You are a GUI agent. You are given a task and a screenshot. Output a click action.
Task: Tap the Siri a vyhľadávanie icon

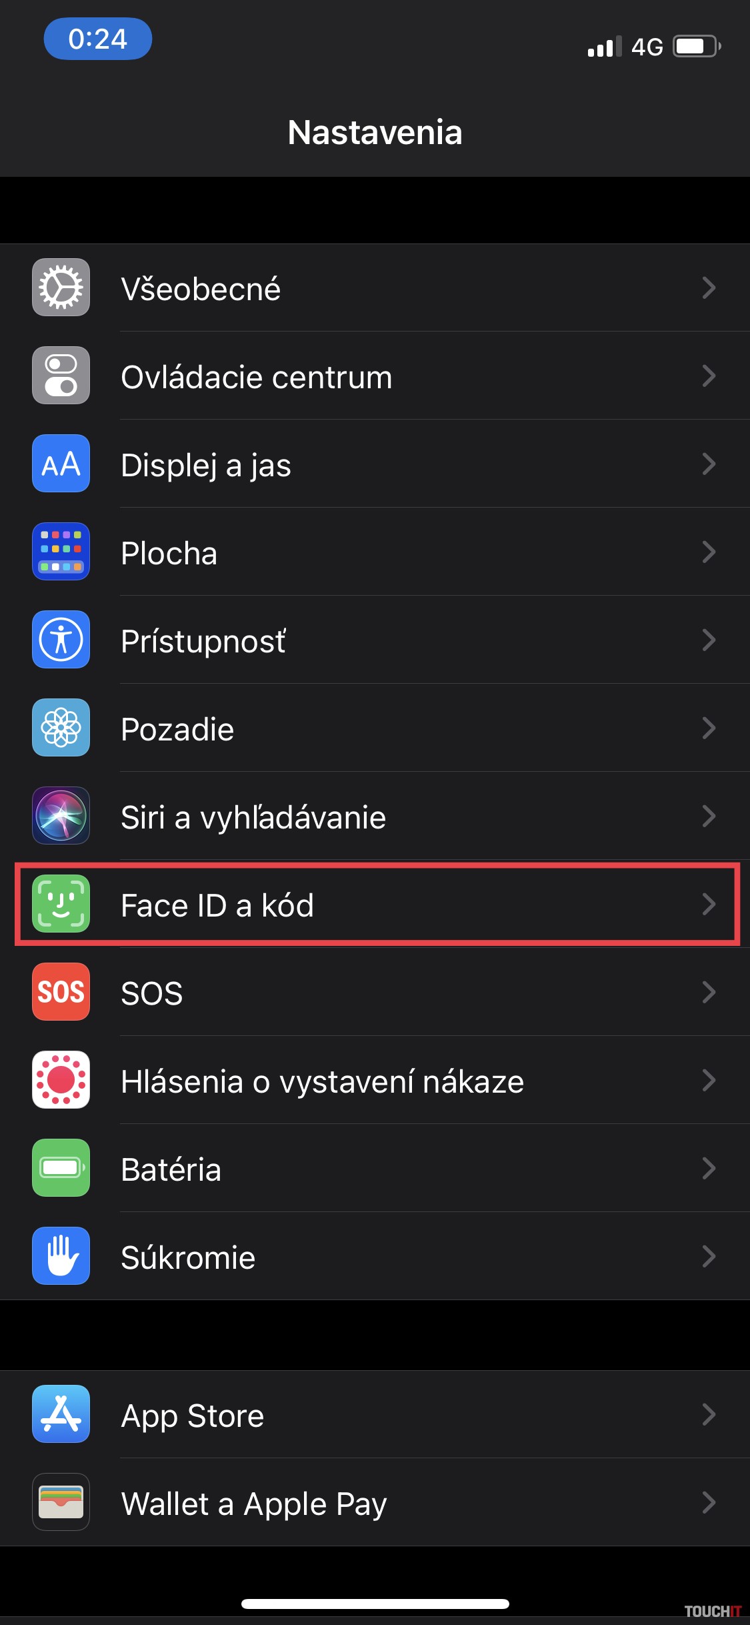point(61,816)
